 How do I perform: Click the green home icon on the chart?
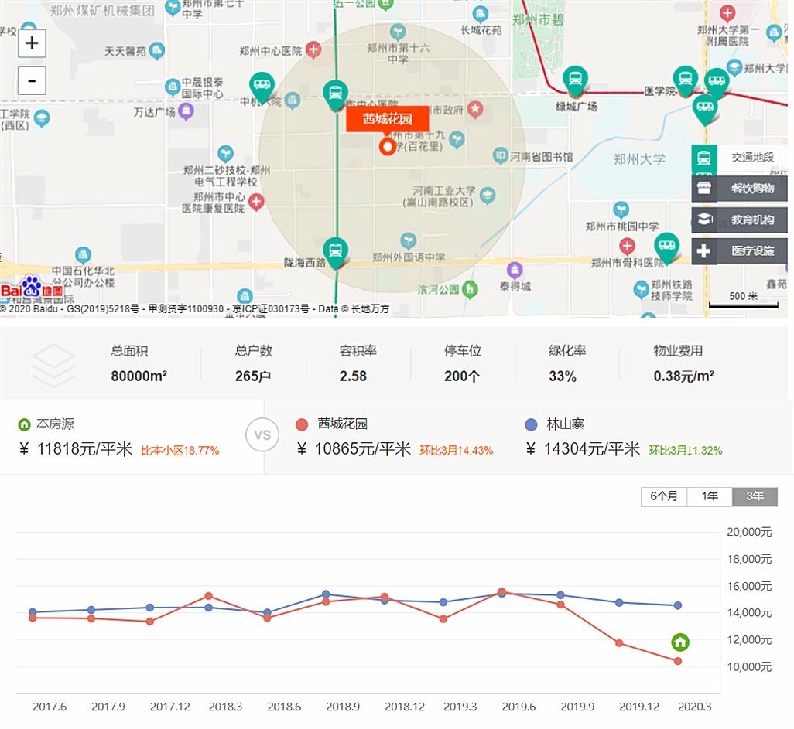[679, 642]
